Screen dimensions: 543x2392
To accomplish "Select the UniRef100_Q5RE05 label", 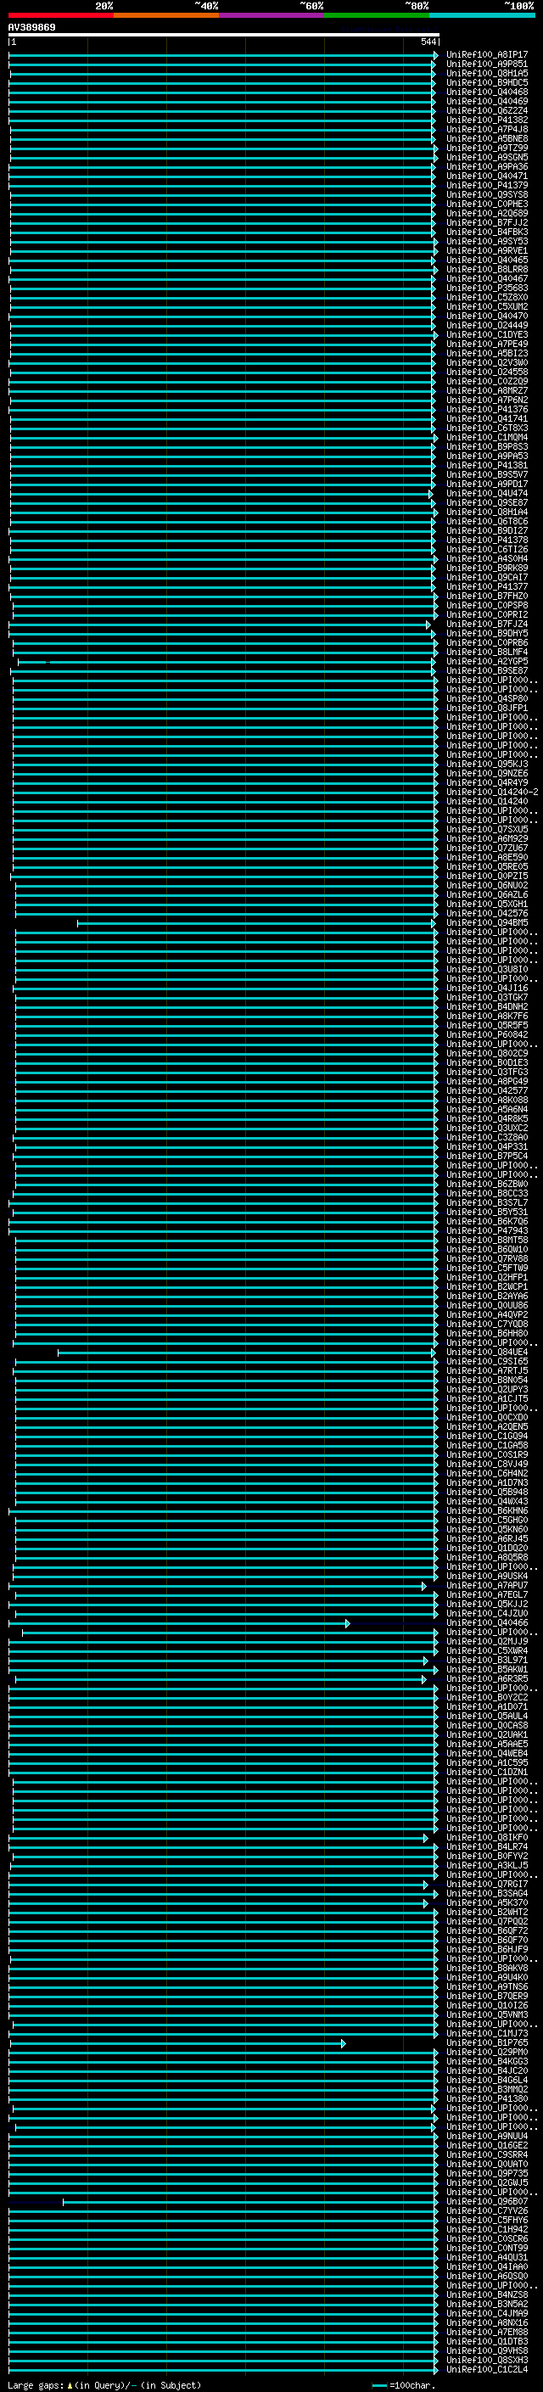I will [486, 867].
